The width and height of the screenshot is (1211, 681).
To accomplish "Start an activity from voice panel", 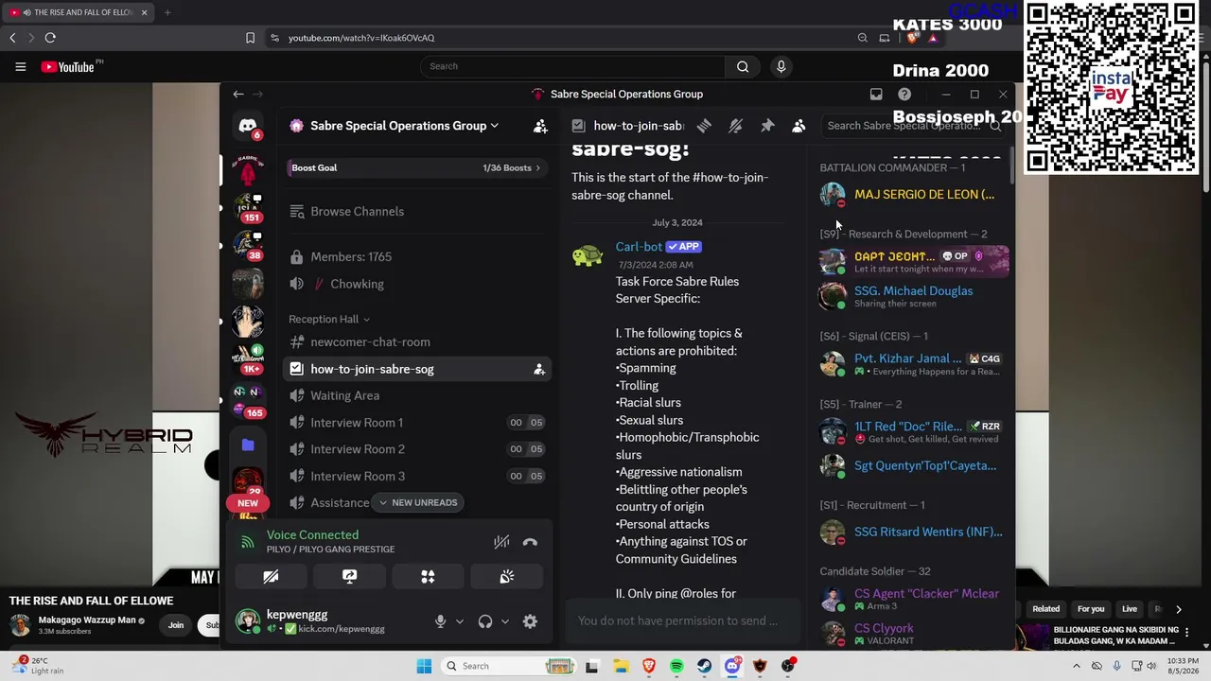I will (428, 576).
